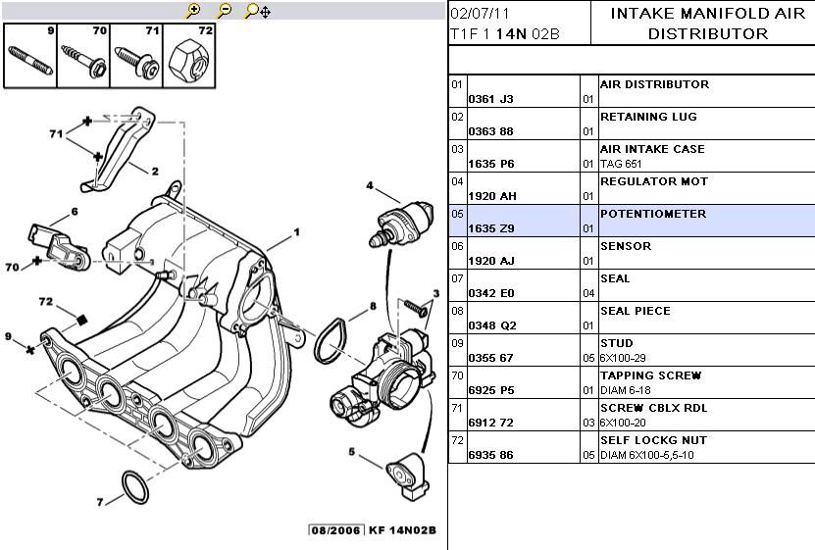Click part number 6912 72
Screen dimensions: 815x550
coord(490,423)
